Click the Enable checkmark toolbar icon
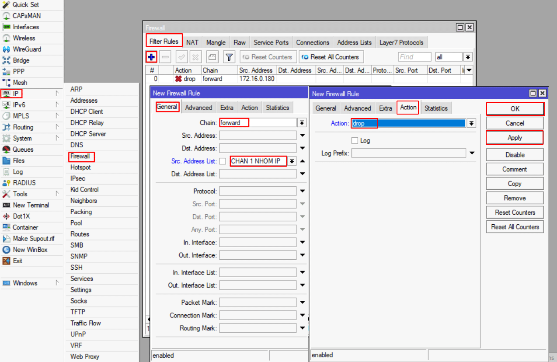Screen dimensions: 557x362 point(182,57)
